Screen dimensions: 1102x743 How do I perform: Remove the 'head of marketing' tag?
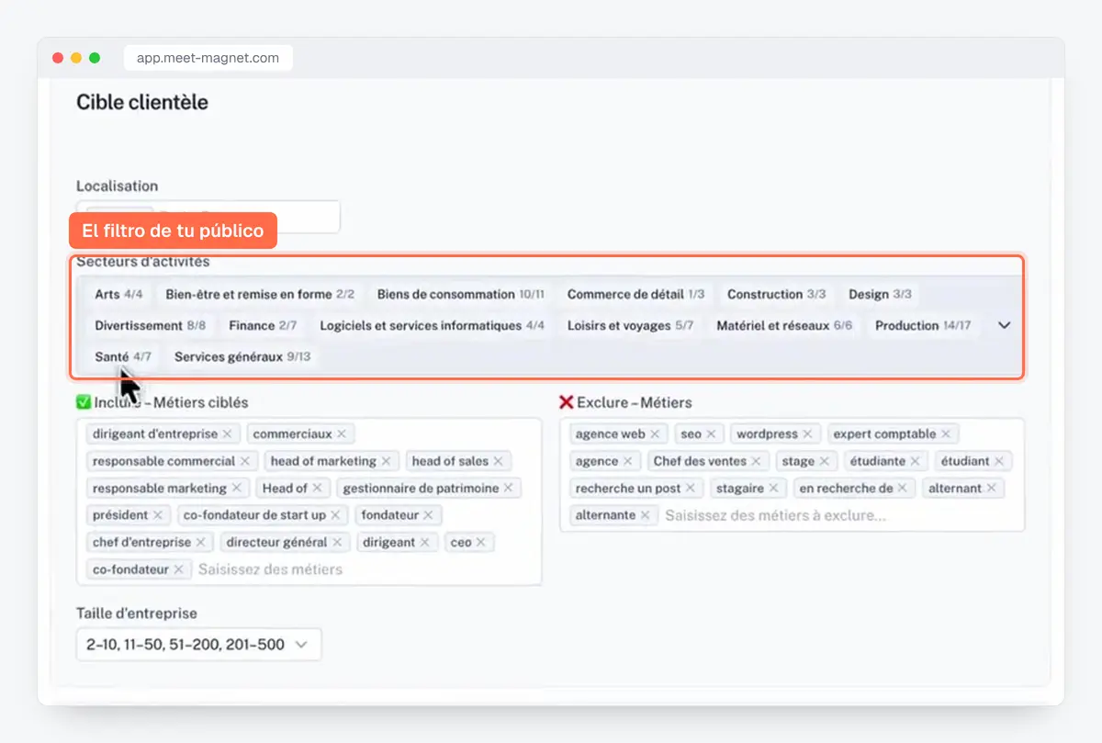click(386, 461)
